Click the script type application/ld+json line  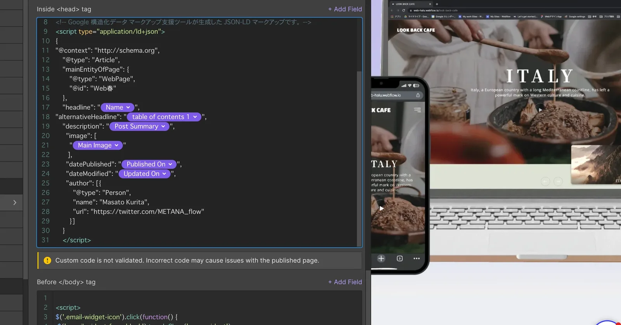point(110,31)
